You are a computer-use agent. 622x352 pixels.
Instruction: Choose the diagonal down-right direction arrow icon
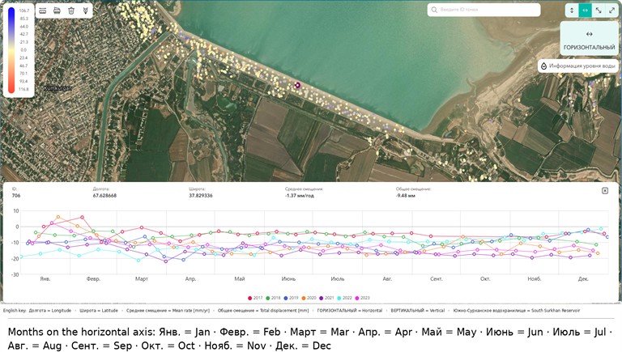(x=599, y=11)
